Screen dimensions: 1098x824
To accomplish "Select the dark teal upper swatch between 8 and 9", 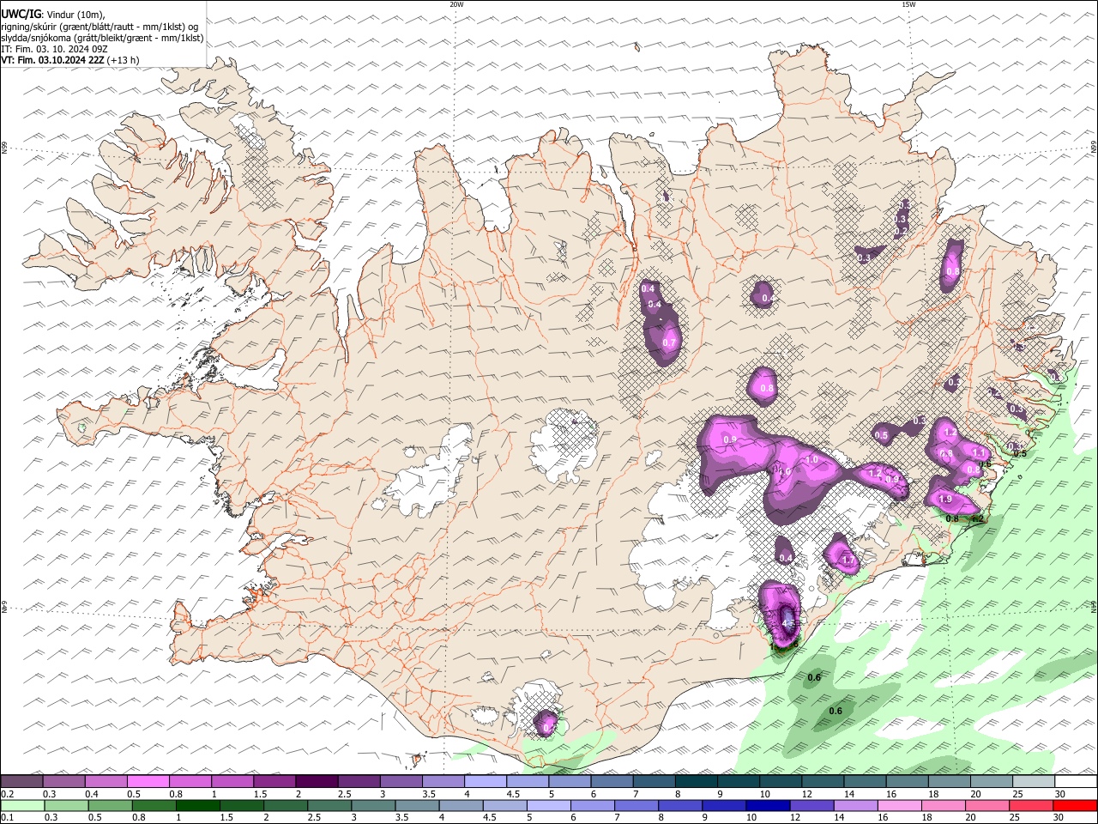I will [x=697, y=781].
